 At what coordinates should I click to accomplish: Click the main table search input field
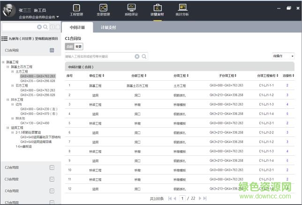click(99, 56)
